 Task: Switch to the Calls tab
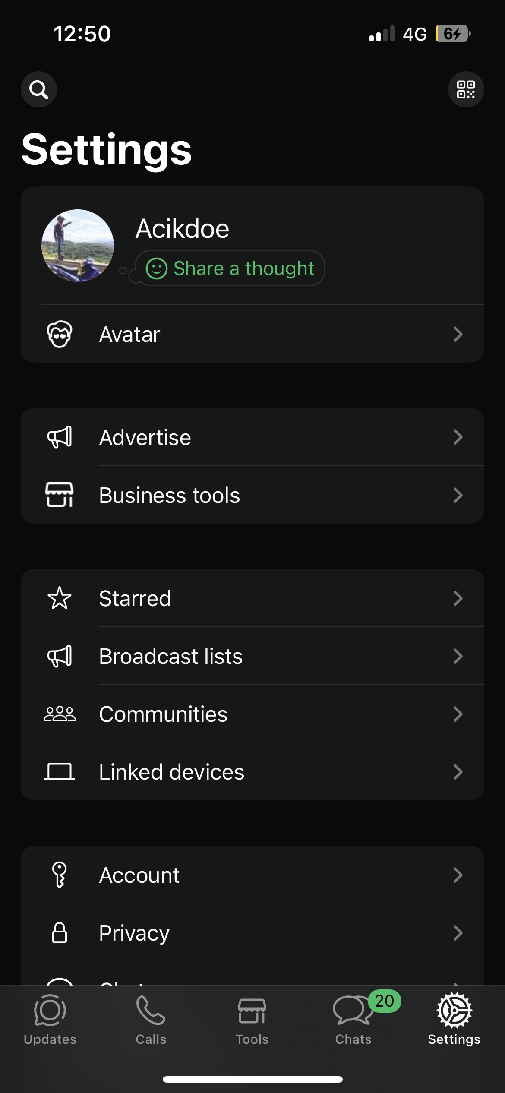tap(151, 1020)
